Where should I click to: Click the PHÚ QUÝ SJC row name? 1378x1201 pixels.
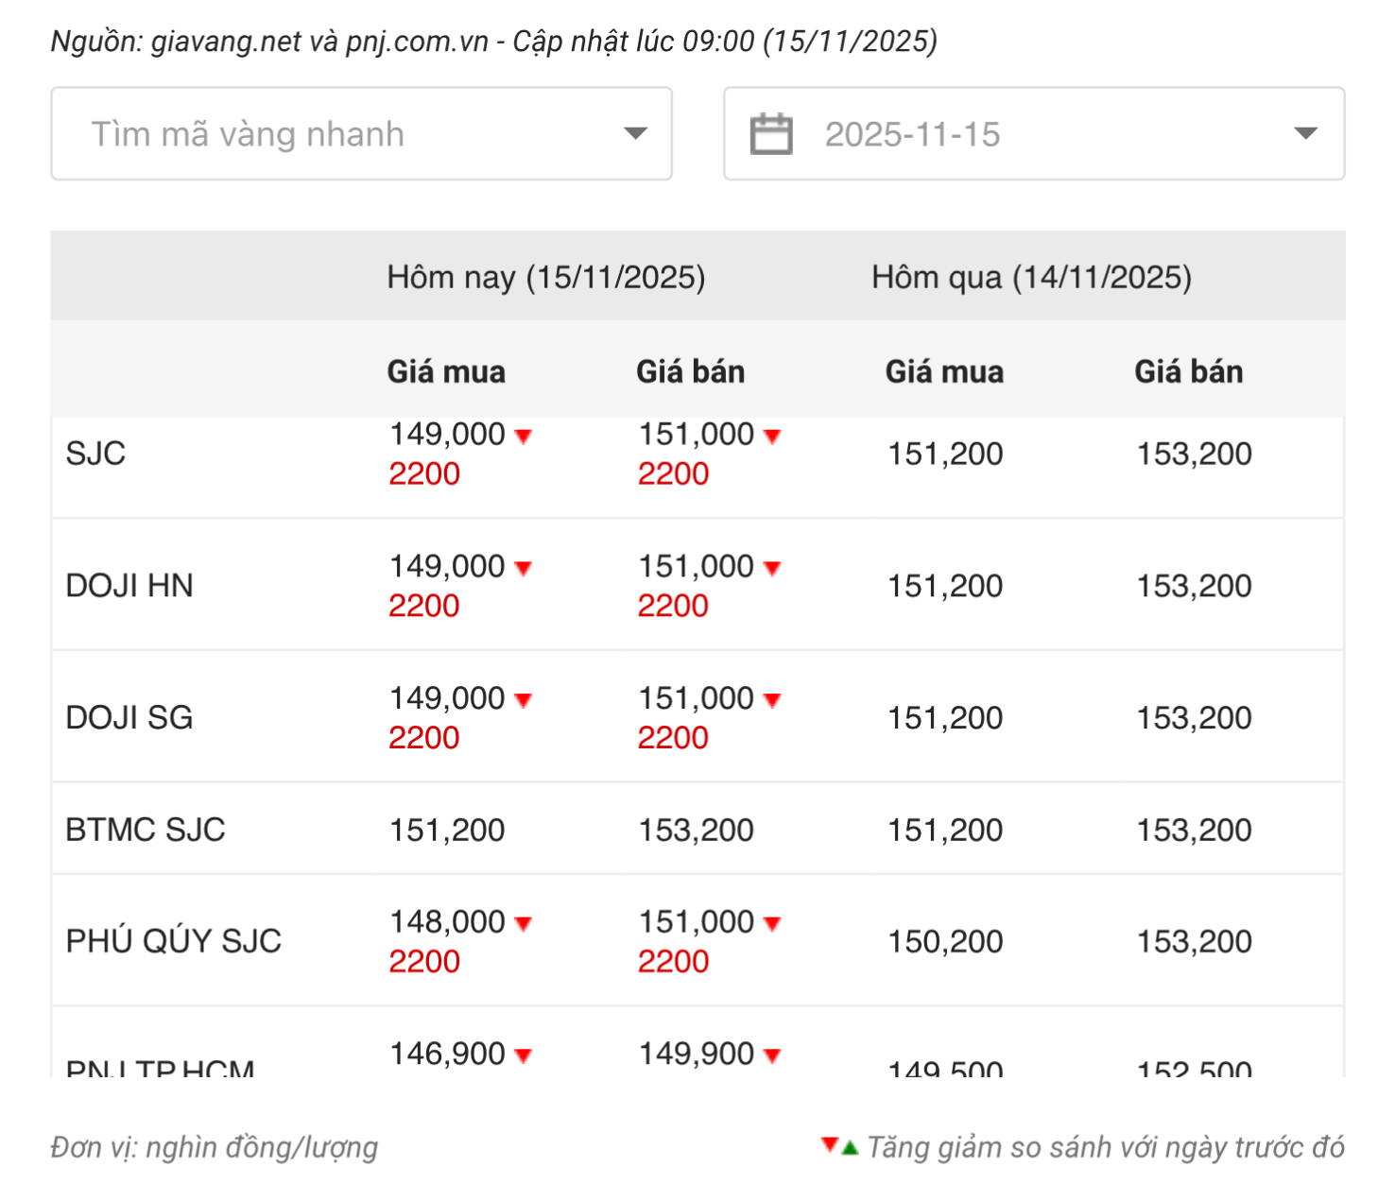pos(174,941)
